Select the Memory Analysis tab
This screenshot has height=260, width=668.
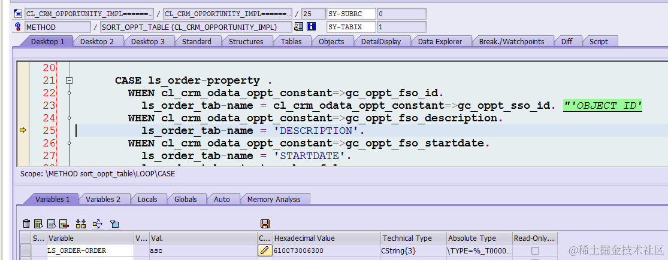coord(274,199)
